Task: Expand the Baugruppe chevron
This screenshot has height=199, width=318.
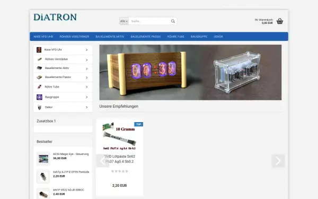Action: point(86,97)
